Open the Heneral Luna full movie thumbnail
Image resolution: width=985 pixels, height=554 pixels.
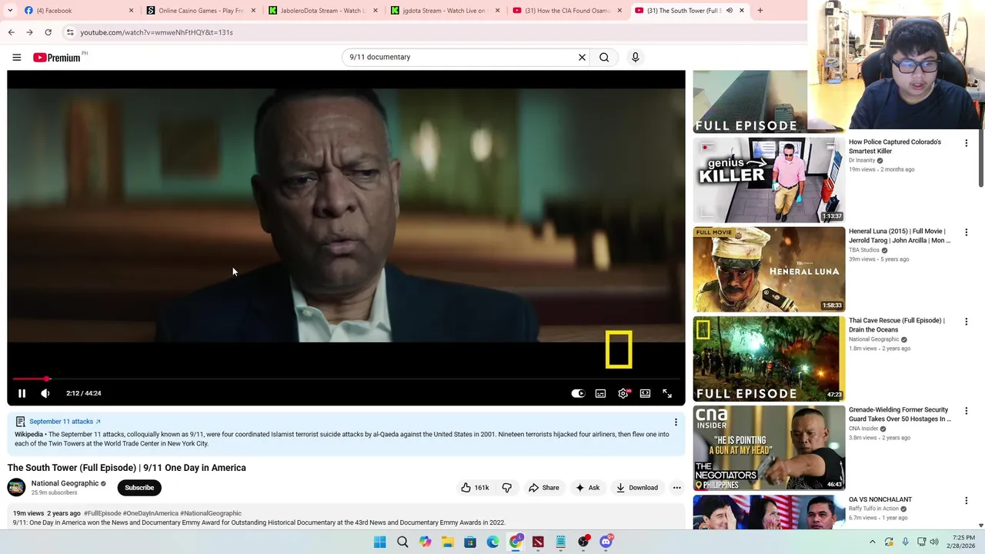click(x=769, y=269)
